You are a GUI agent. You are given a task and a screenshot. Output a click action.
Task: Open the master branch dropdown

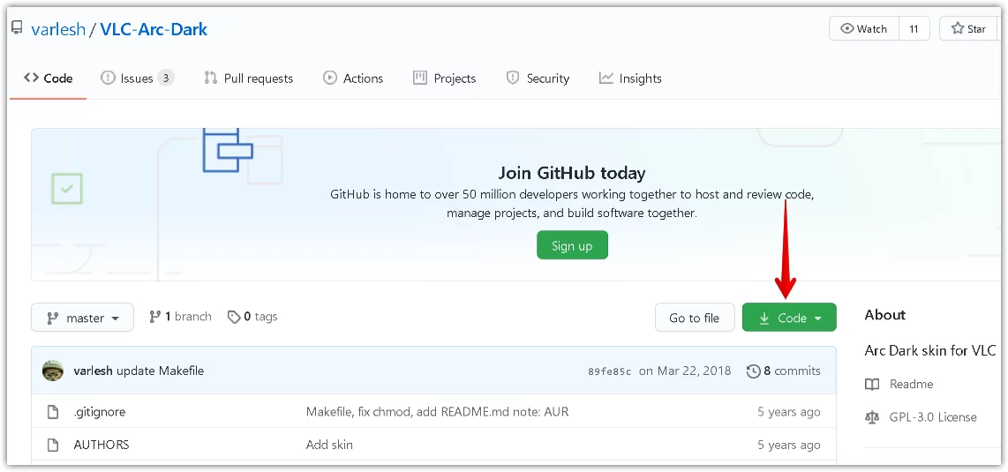pyautogui.click(x=82, y=318)
